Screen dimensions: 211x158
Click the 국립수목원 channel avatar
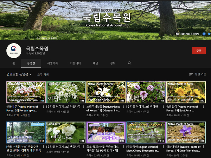pyautogui.click(x=14, y=51)
